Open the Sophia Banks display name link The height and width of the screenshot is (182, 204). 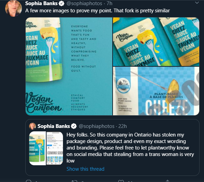[41, 3]
